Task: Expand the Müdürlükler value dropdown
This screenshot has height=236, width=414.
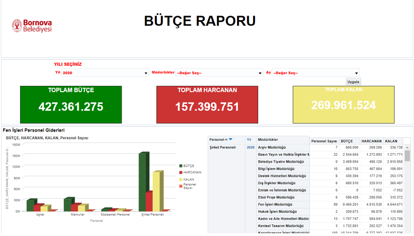Action: click(x=219, y=72)
